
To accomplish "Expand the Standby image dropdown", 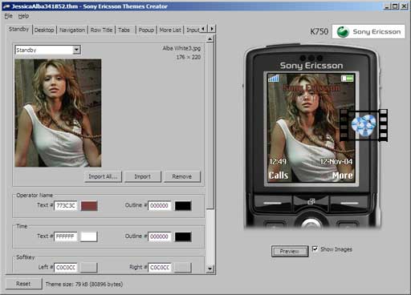I will tap(76, 50).
